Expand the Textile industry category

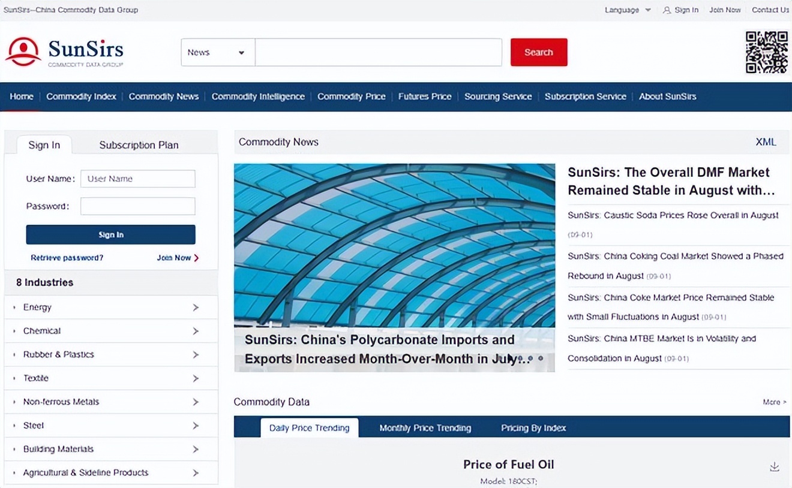pyautogui.click(x=111, y=378)
